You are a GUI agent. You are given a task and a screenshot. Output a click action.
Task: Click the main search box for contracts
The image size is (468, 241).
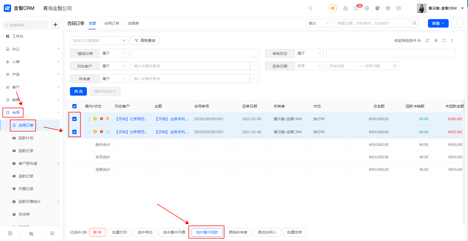point(372,23)
